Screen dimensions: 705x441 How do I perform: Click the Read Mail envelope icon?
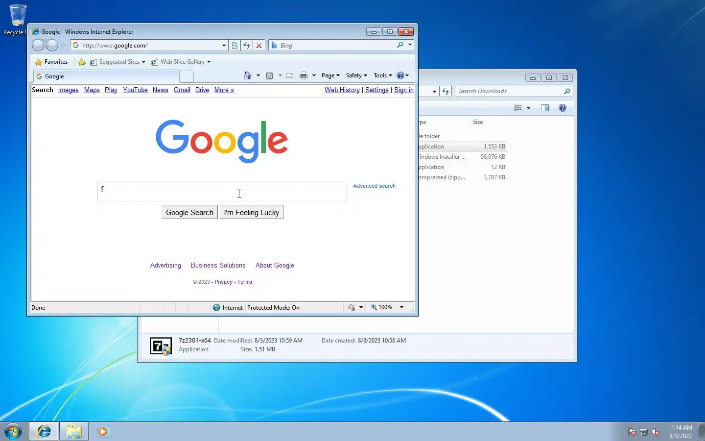point(290,75)
